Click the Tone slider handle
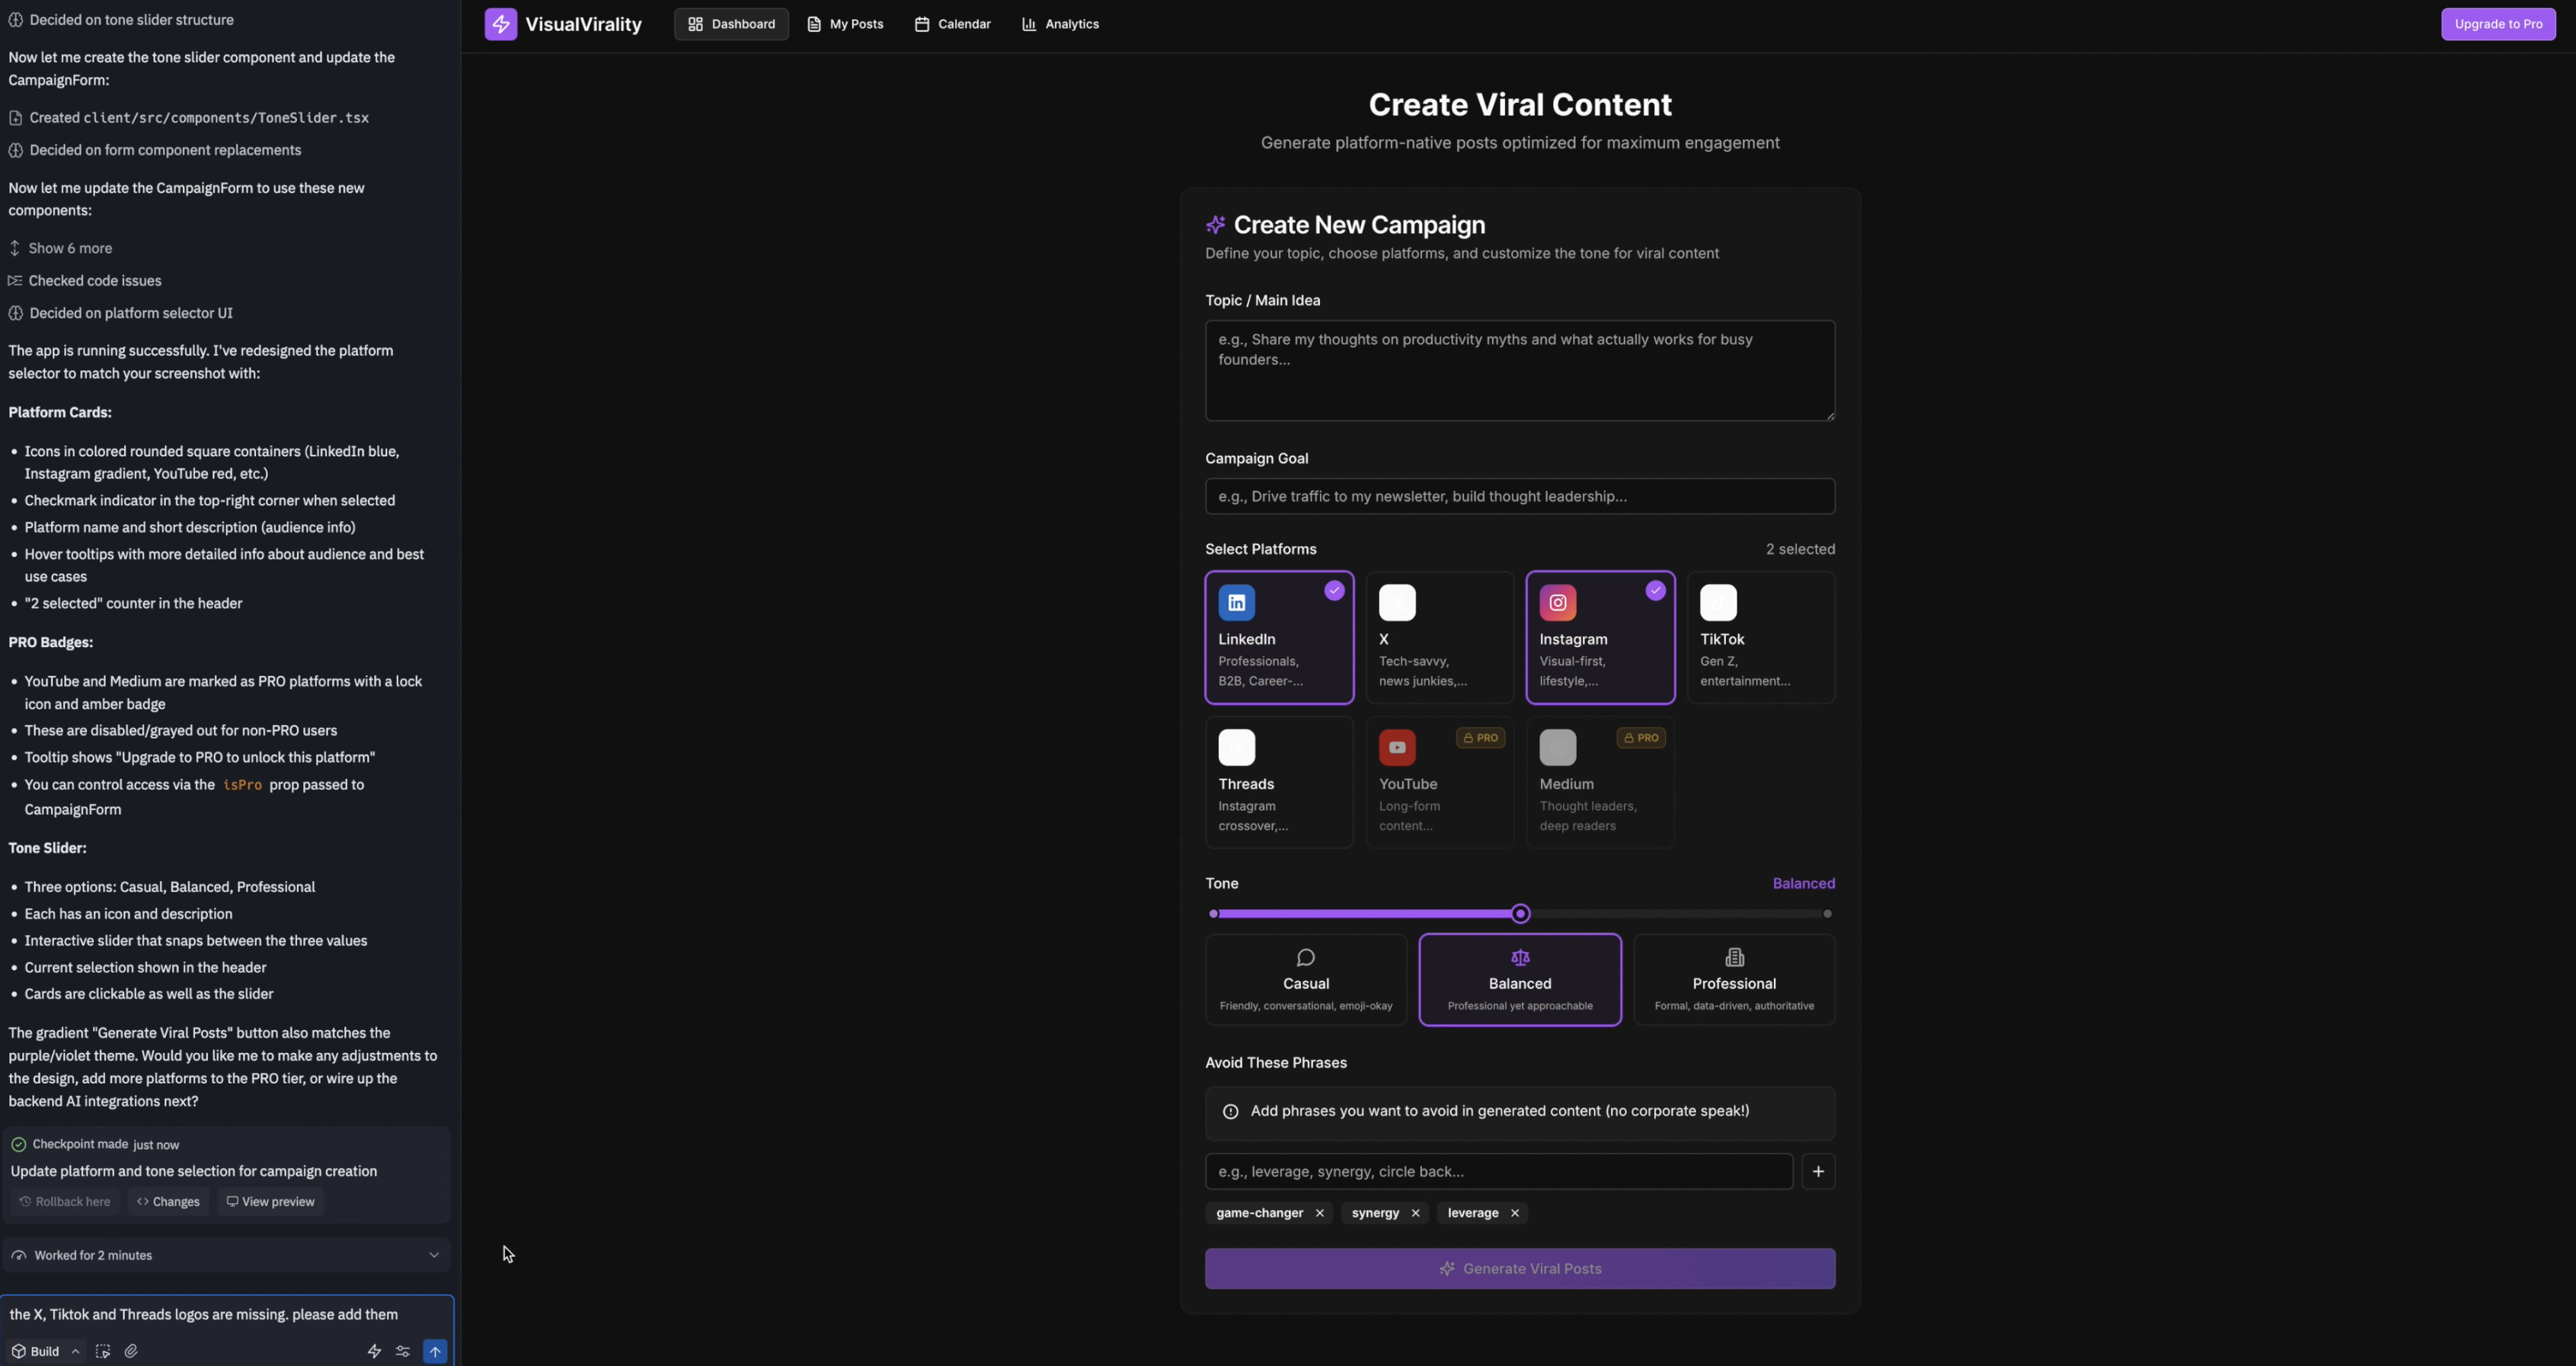 (x=1520, y=914)
